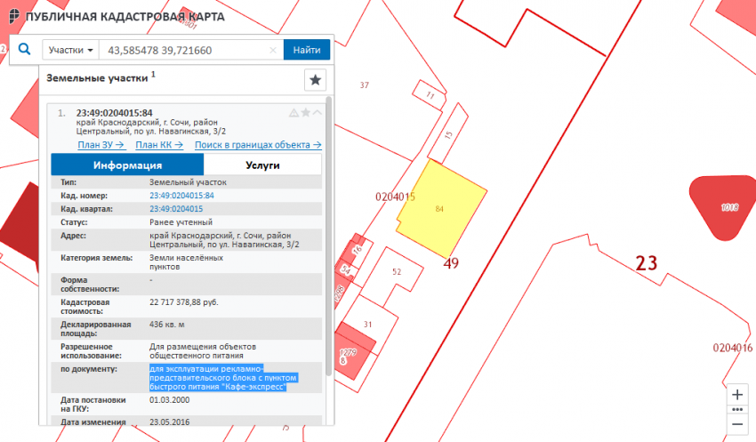
Task: Open the План ЗУ link
Action: pos(101,145)
